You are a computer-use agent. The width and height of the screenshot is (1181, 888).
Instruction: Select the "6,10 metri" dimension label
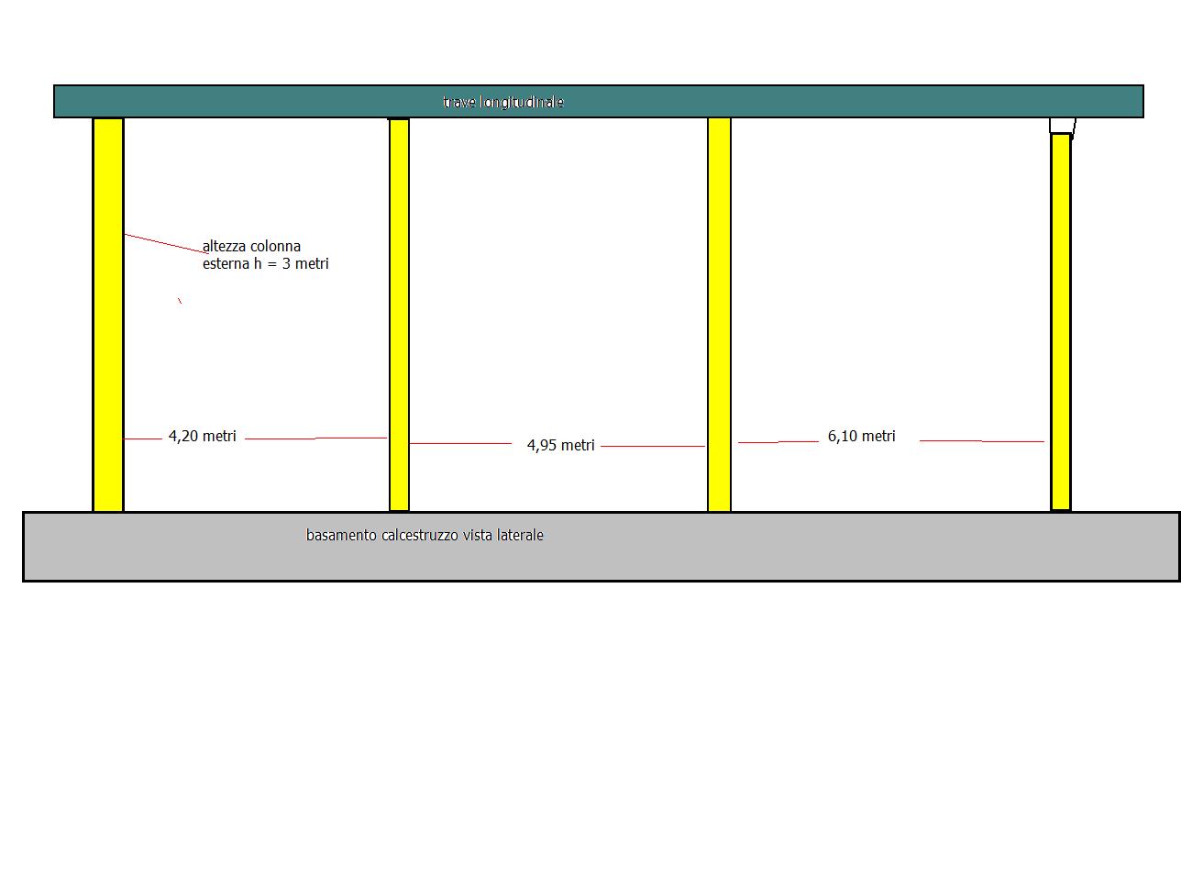pyautogui.click(x=861, y=437)
